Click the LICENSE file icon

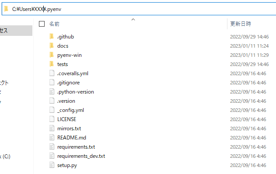52,119
